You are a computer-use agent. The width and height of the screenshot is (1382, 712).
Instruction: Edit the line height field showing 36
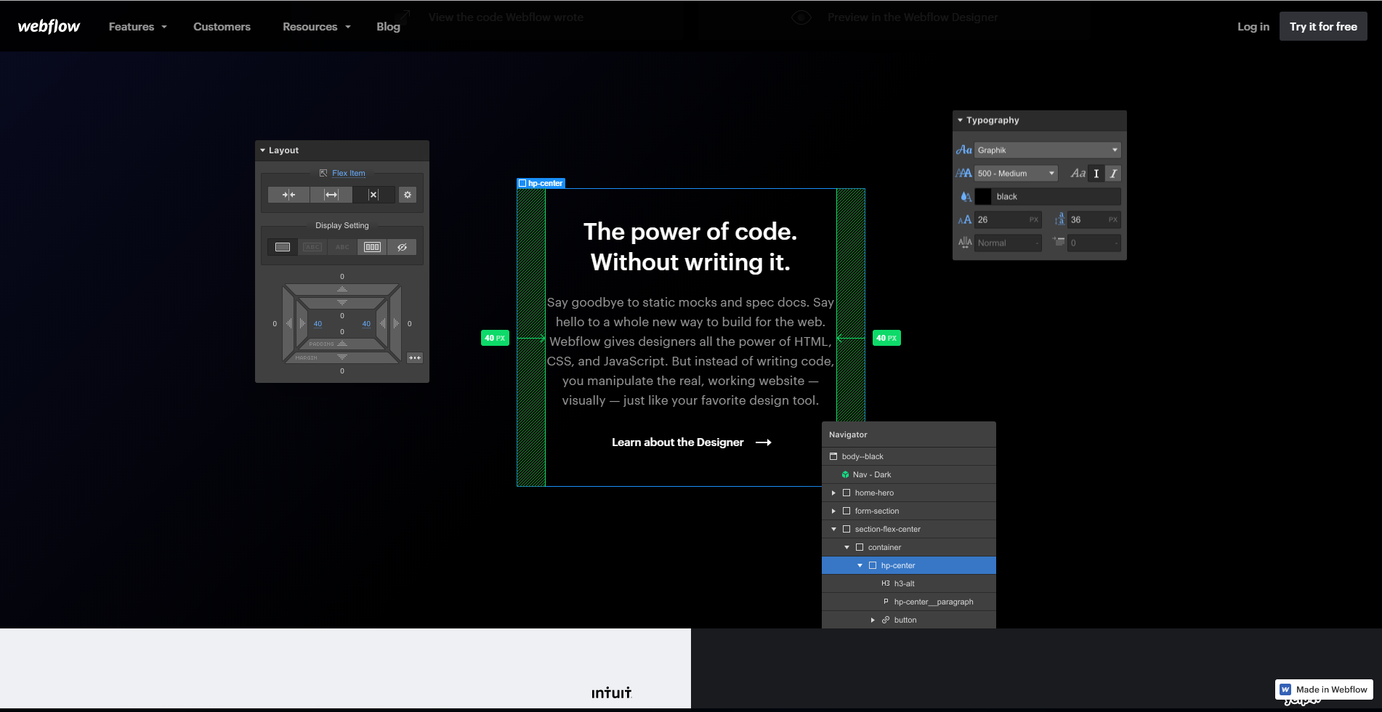coord(1094,219)
